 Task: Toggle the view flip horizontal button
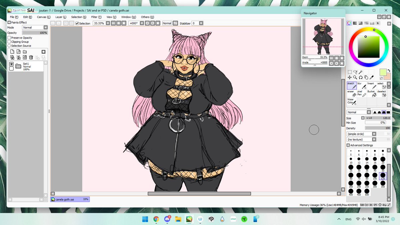(175, 23)
